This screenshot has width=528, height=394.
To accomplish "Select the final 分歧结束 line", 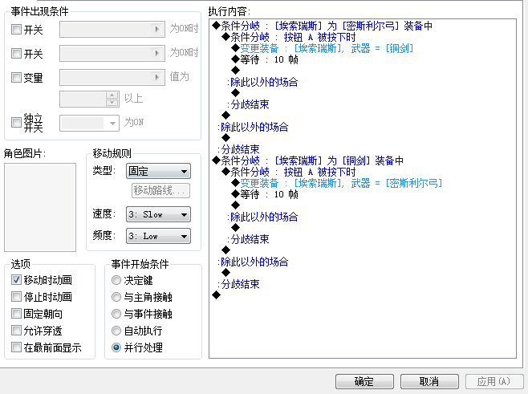I will [x=238, y=284].
